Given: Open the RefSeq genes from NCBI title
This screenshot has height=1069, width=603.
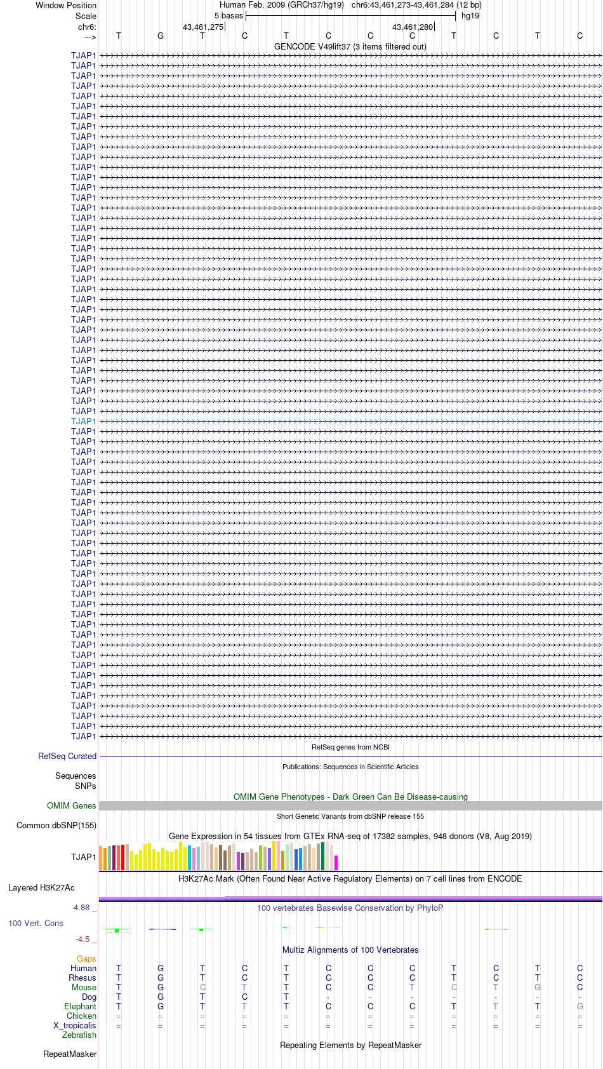Looking at the screenshot, I should pos(350,747).
